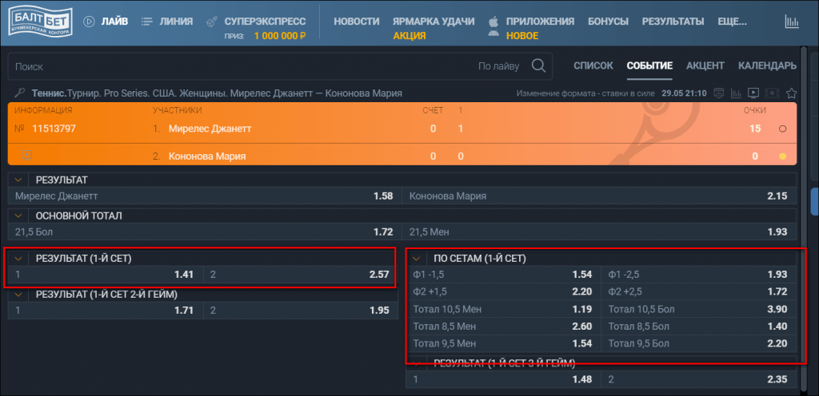Open the live video broadcast icon

pos(754,93)
